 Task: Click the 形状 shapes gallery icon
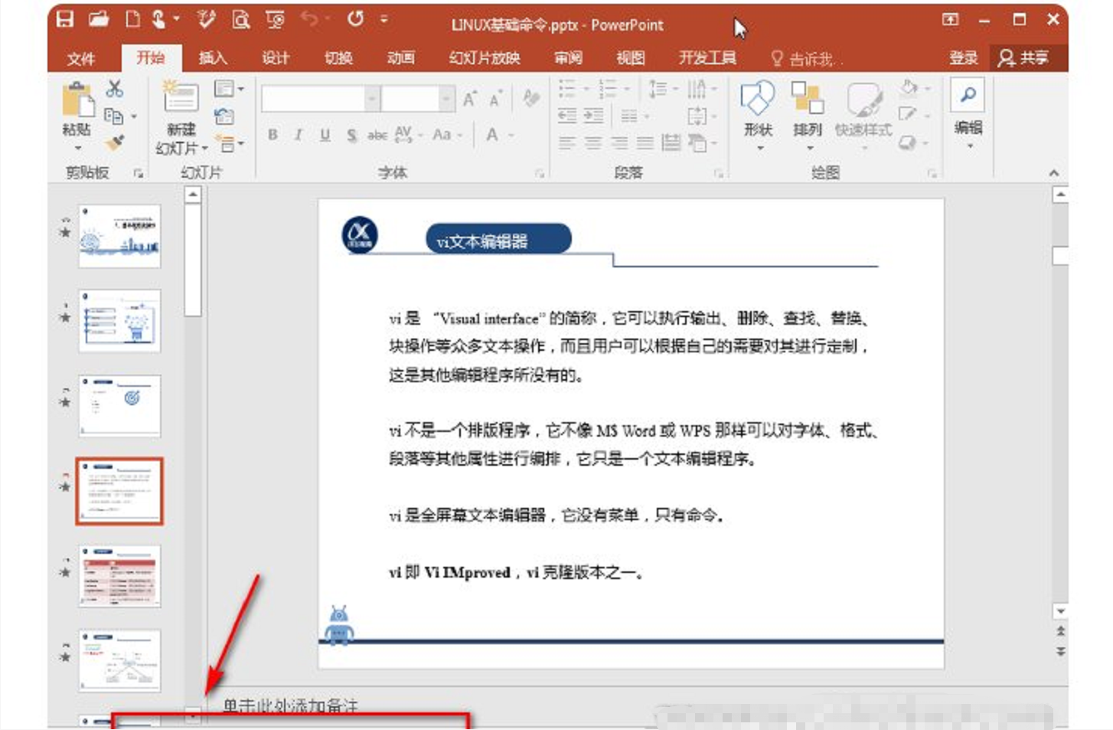pyautogui.click(x=758, y=99)
